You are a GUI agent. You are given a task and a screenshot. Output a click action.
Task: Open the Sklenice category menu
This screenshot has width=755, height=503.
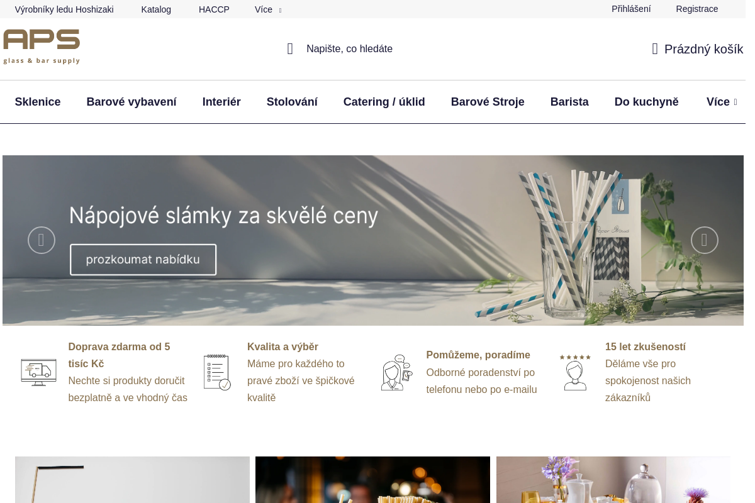click(x=38, y=102)
